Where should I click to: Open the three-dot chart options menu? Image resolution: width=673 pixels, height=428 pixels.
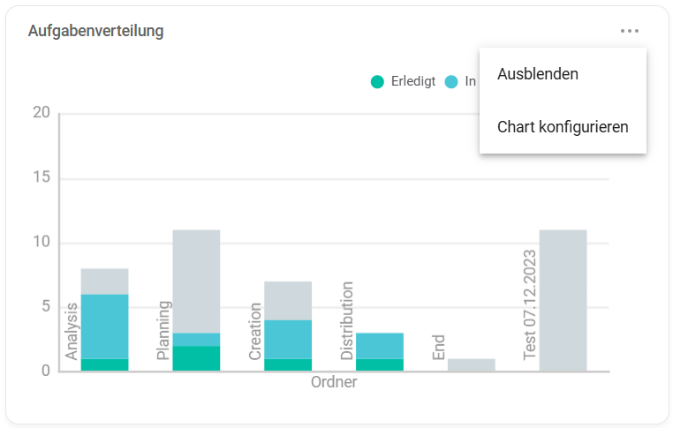(629, 31)
